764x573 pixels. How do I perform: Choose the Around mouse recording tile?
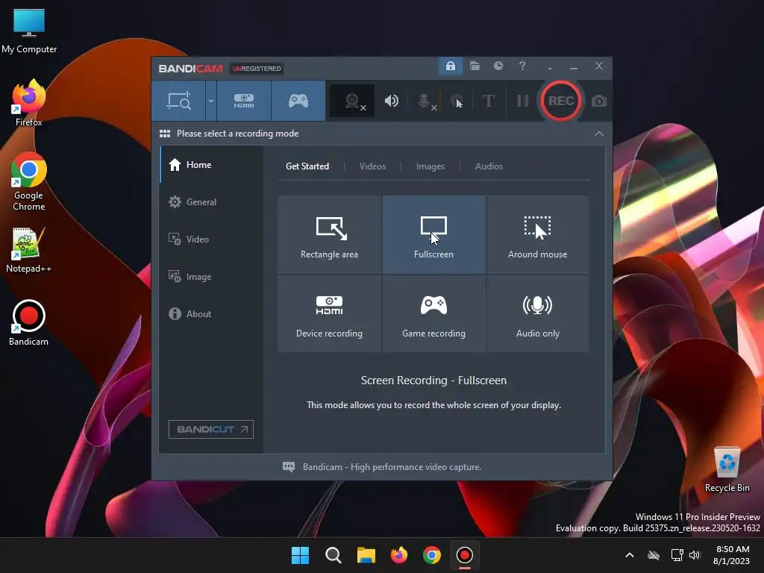point(537,234)
